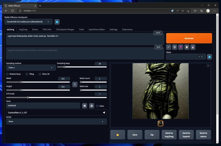The image size is (221, 146).
Task: Toggle the Tiling checkbox
Action: coord(27,74)
